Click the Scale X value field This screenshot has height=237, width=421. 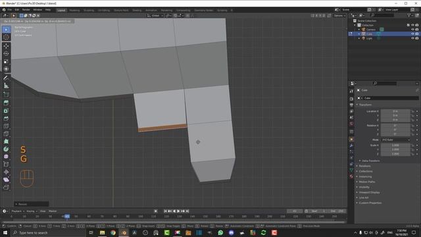(395, 145)
